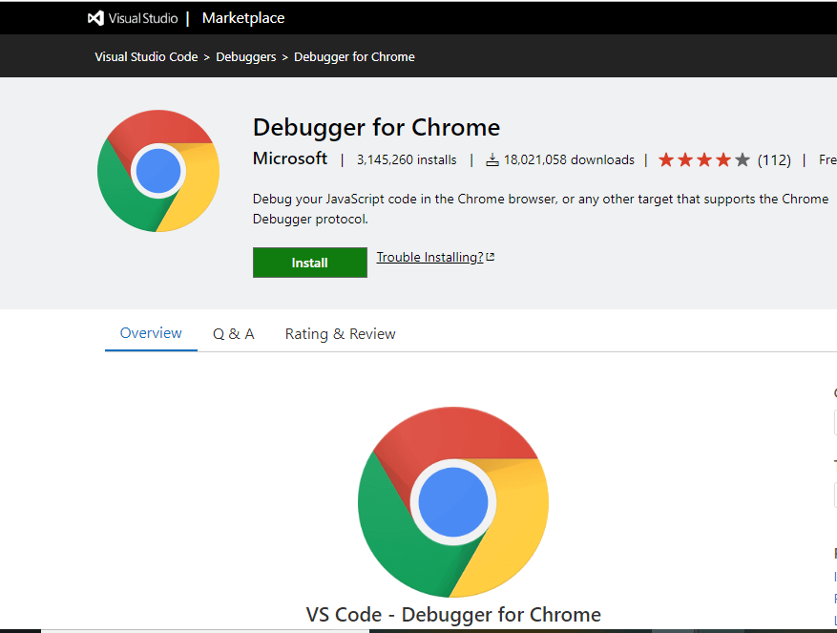Click the Install button
837x633 pixels.
point(310,263)
